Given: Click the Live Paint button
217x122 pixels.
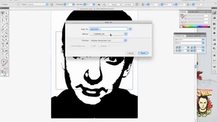Looking at the screenshot, I should coord(127,4).
